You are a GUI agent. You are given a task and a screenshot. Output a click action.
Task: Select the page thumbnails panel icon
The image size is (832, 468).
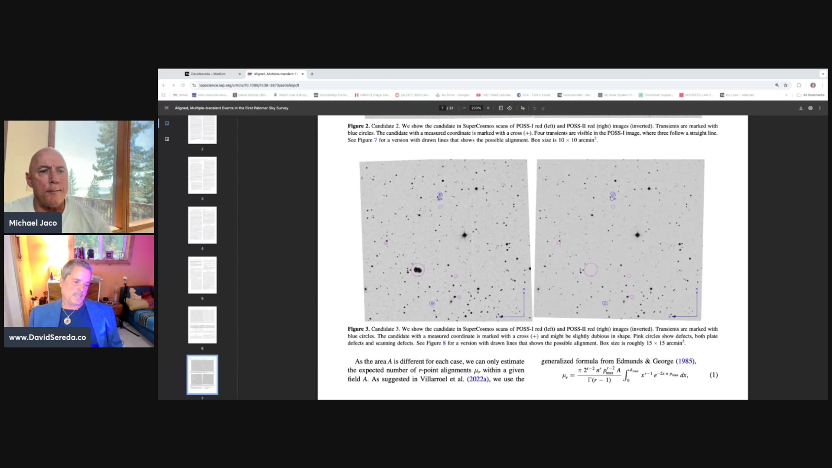pyautogui.click(x=167, y=123)
